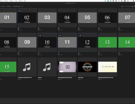Select the Ambient audio file music icon

(x=47, y=67)
